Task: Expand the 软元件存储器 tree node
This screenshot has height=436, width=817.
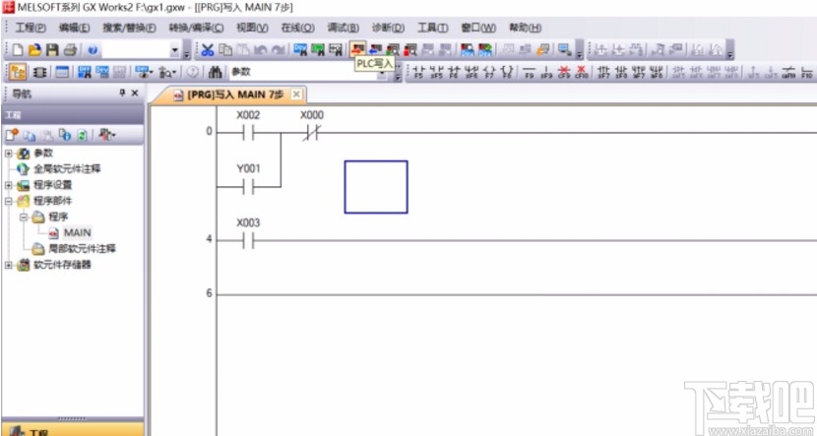Action: [x=8, y=265]
